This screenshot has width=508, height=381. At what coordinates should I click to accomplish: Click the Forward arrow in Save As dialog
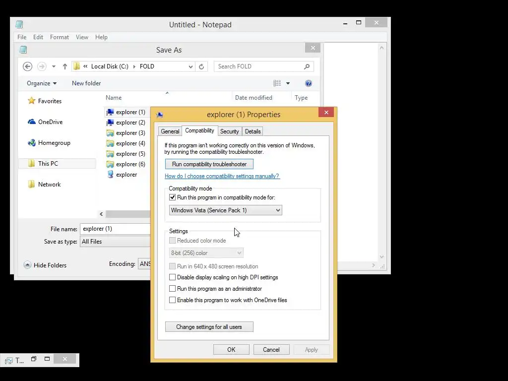(x=42, y=66)
